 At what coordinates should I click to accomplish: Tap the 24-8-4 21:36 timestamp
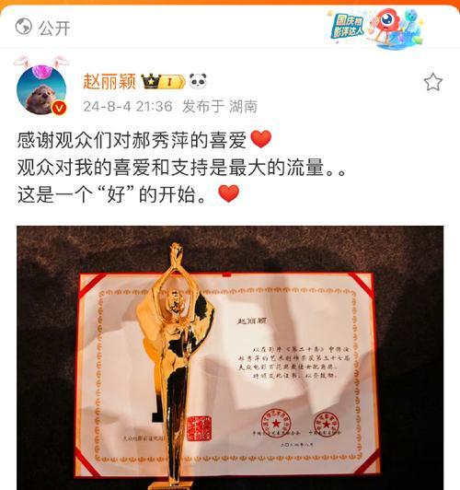128,107
